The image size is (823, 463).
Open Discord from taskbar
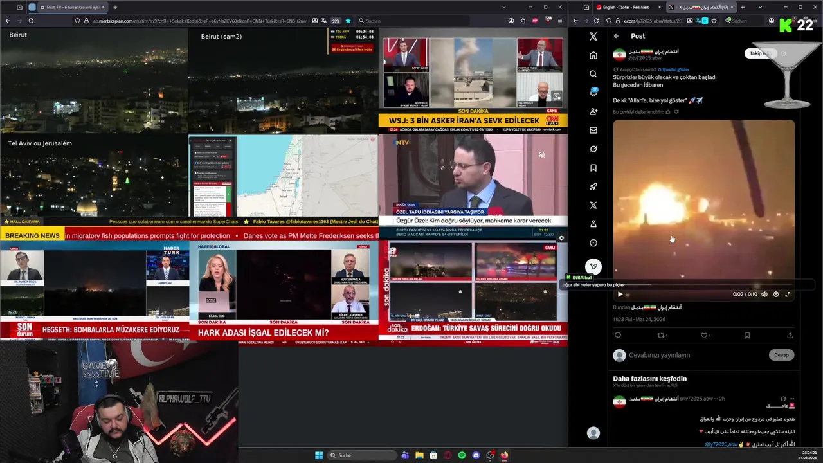click(x=476, y=455)
